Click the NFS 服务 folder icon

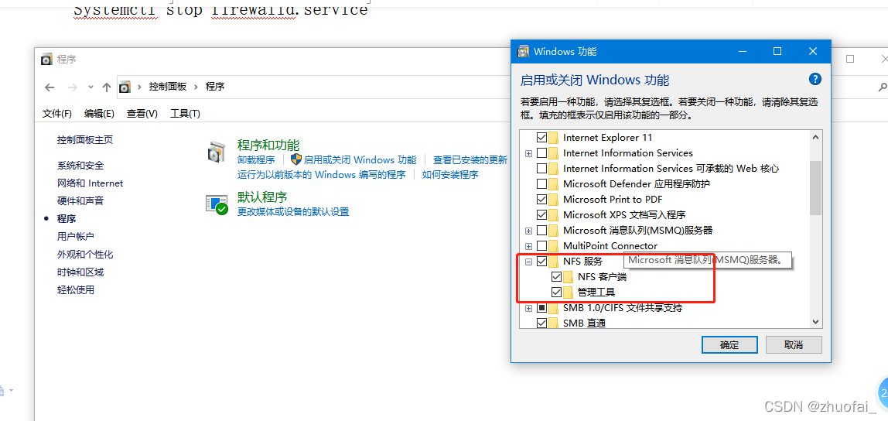(x=553, y=262)
